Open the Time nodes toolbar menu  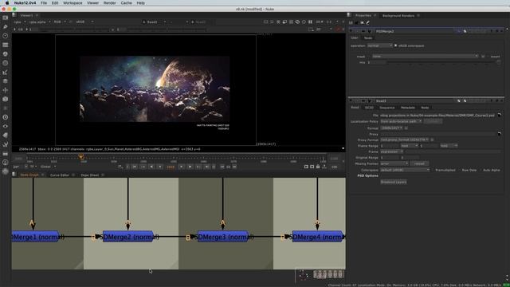point(6,36)
